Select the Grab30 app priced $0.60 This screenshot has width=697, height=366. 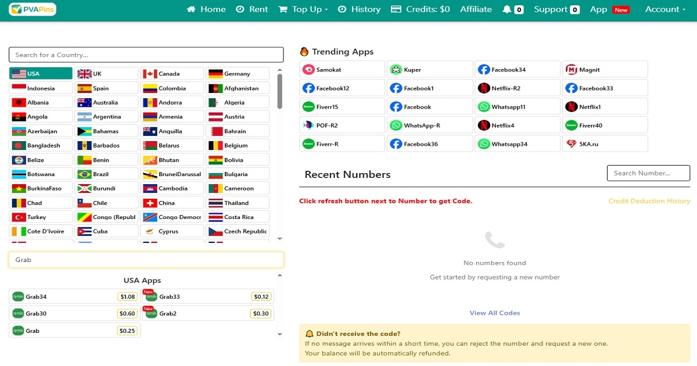(x=75, y=313)
